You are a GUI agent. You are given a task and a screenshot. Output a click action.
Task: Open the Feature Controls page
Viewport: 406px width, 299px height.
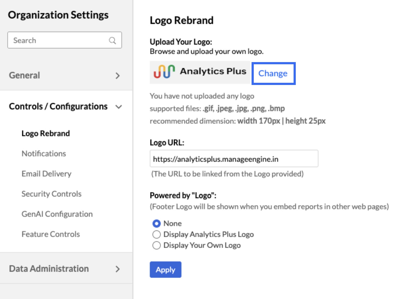(x=50, y=234)
